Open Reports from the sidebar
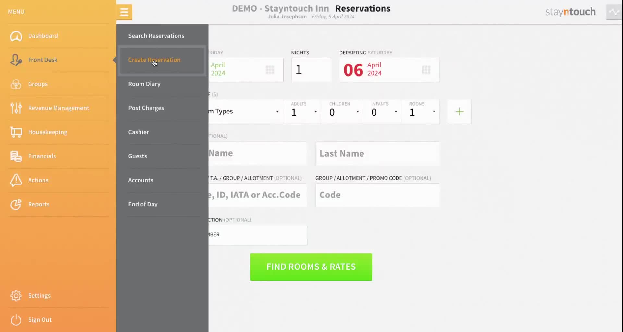This screenshot has height=332, width=623. click(x=39, y=204)
